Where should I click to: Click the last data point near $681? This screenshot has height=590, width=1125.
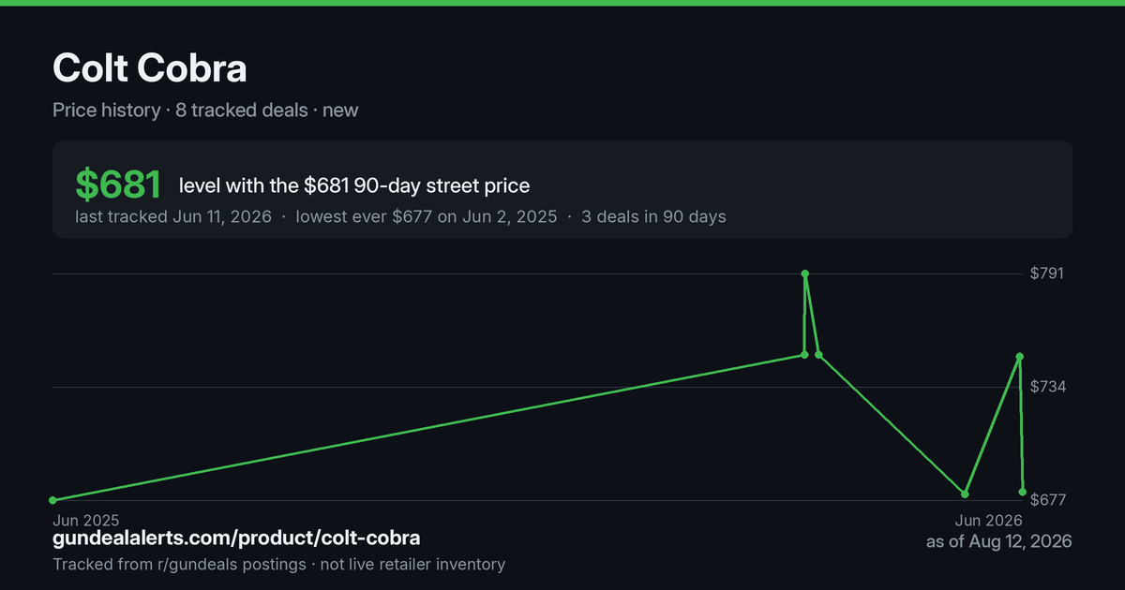pyautogui.click(x=1023, y=492)
